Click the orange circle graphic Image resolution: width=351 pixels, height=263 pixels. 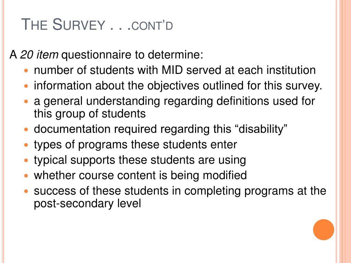(x=324, y=230)
